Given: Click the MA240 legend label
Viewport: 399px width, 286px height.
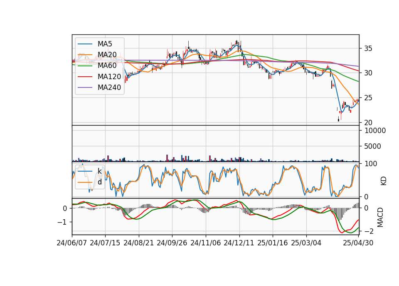Looking at the screenshot, I should 109,87.
